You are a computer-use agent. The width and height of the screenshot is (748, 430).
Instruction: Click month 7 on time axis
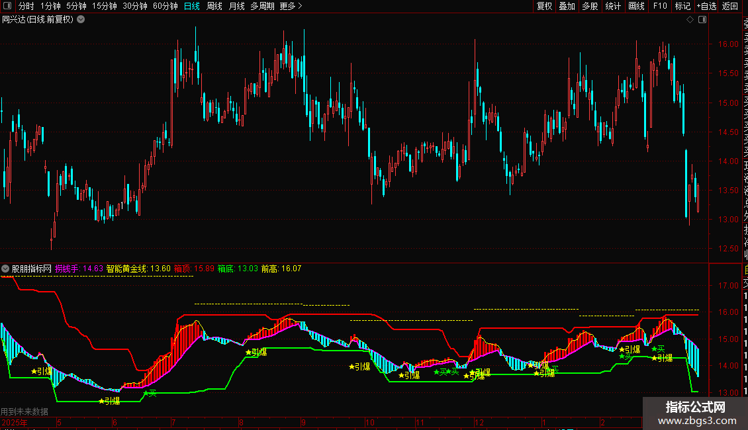173,422
